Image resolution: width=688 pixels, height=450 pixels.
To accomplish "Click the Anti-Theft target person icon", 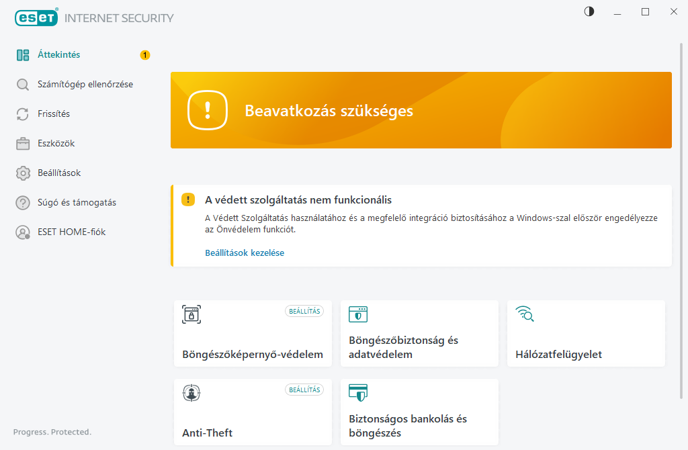I will point(191,392).
